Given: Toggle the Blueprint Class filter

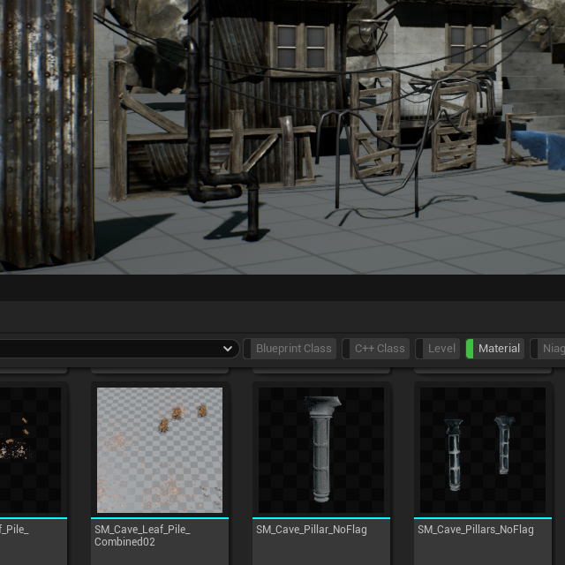Looking at the screenshot, I should (292, 349).
